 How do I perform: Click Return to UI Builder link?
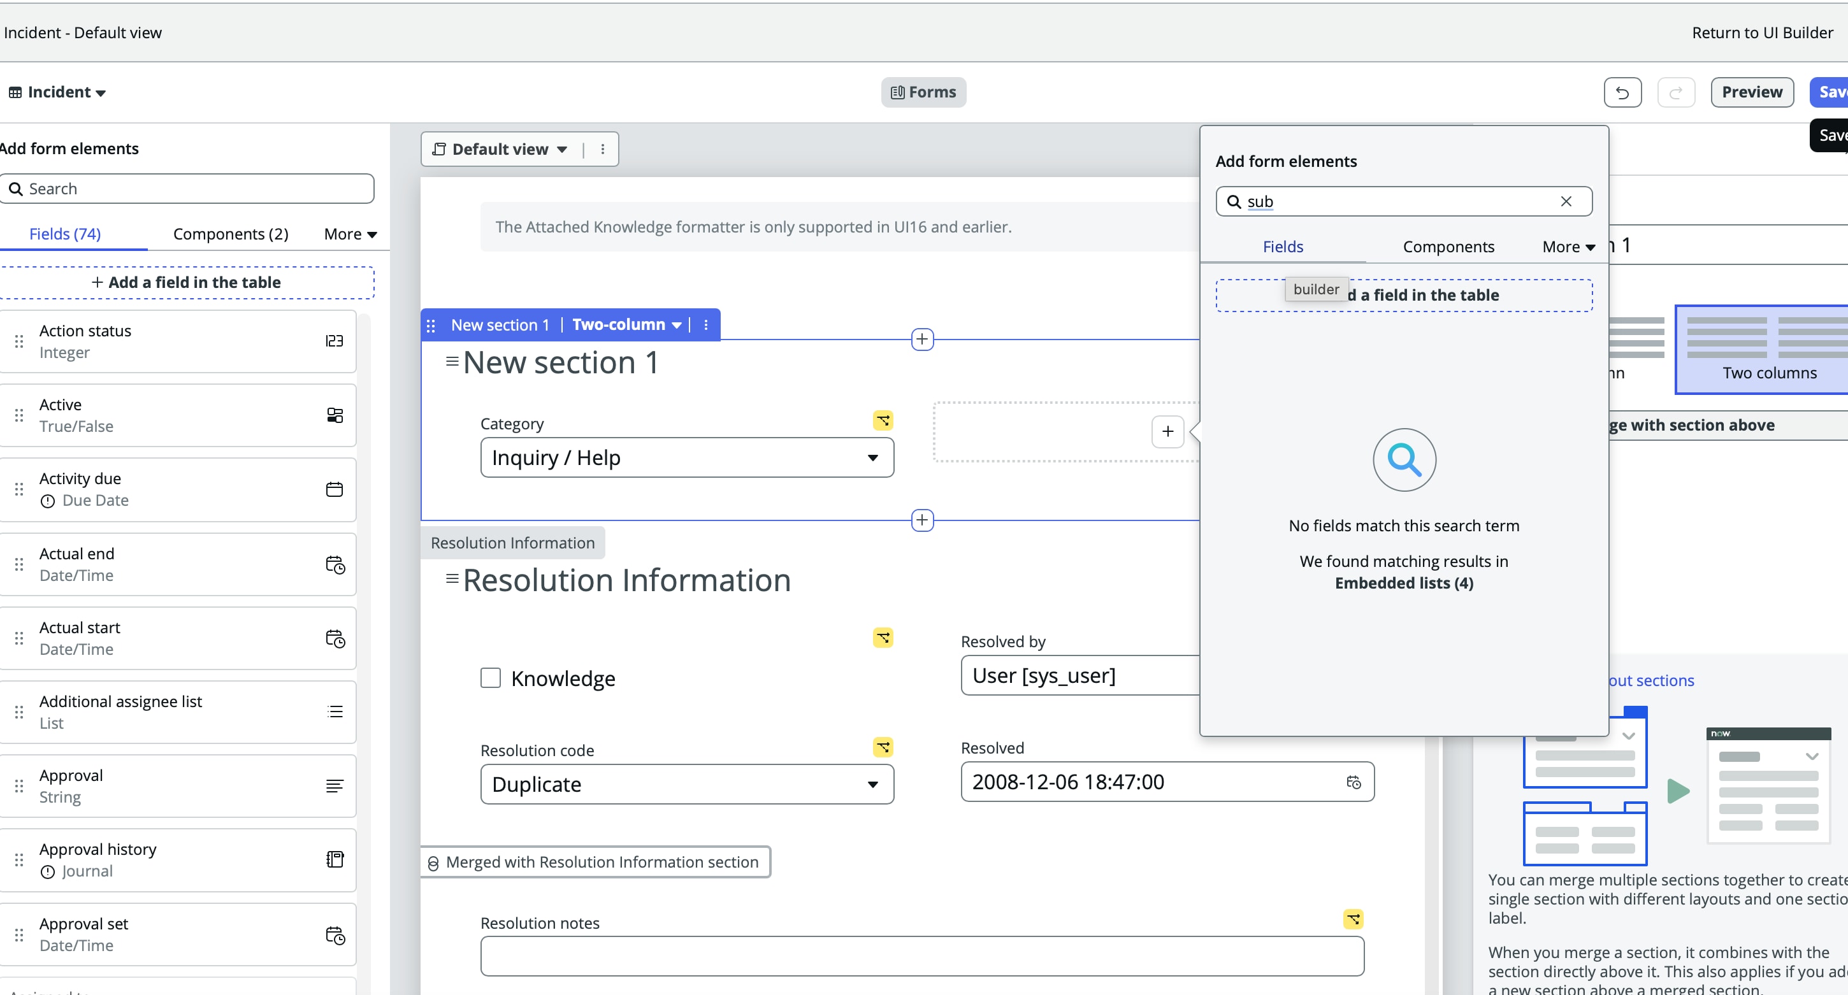coord(1762,33)
